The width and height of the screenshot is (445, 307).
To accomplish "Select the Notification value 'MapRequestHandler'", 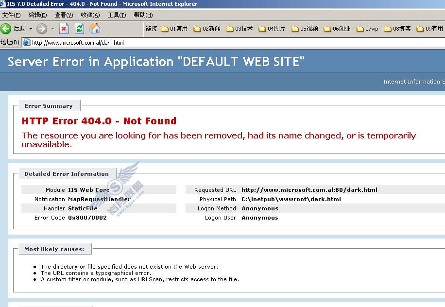I will (x=99, y=199).
